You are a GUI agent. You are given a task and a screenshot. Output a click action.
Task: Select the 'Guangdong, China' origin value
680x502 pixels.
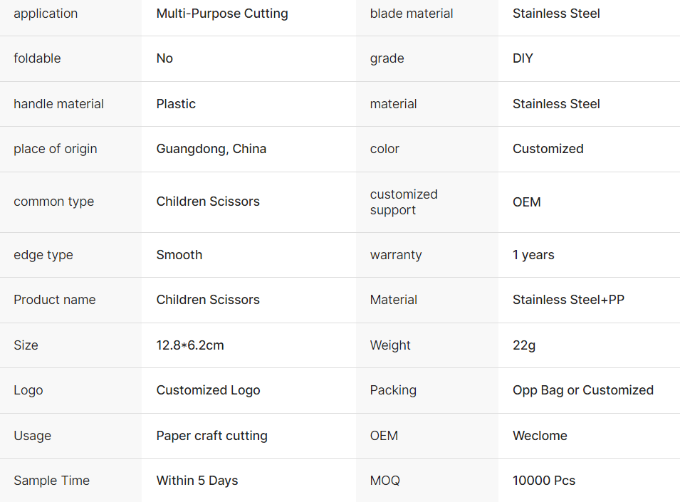[211, 149]
